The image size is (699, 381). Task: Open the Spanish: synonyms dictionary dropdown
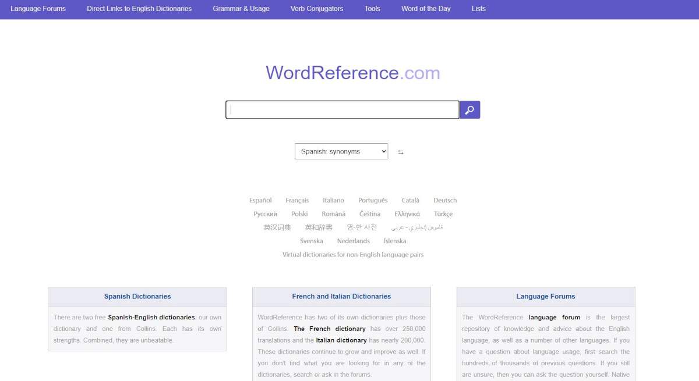(341, 151)
